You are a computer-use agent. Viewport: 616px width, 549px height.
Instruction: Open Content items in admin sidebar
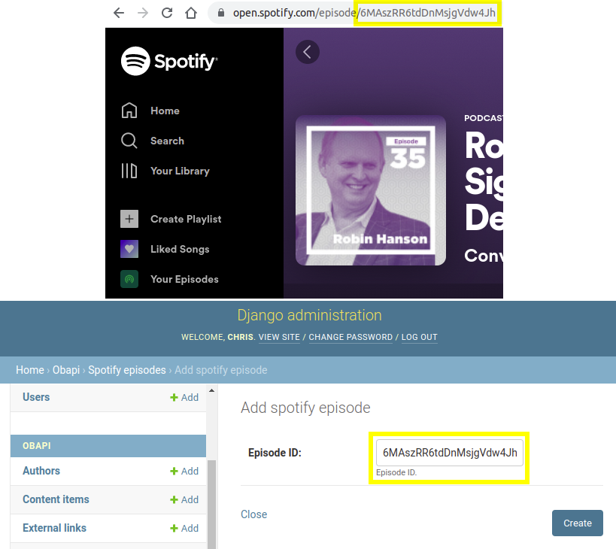click(56, 499)
